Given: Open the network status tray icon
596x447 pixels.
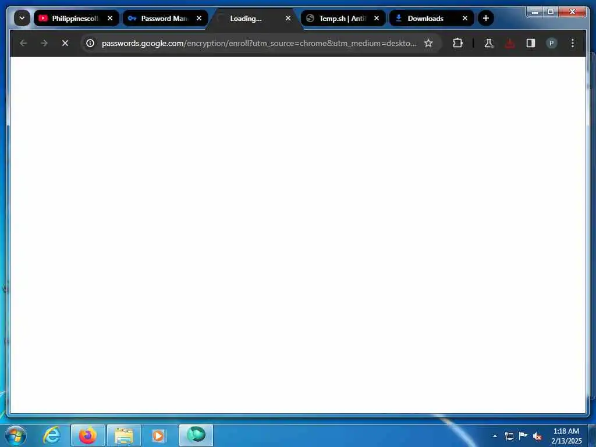Looking at the screenshot, I should (509, 436).
